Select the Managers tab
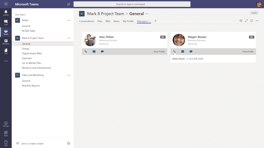The image size is (264, 148). pyautogui.click(x=142, y=21)
